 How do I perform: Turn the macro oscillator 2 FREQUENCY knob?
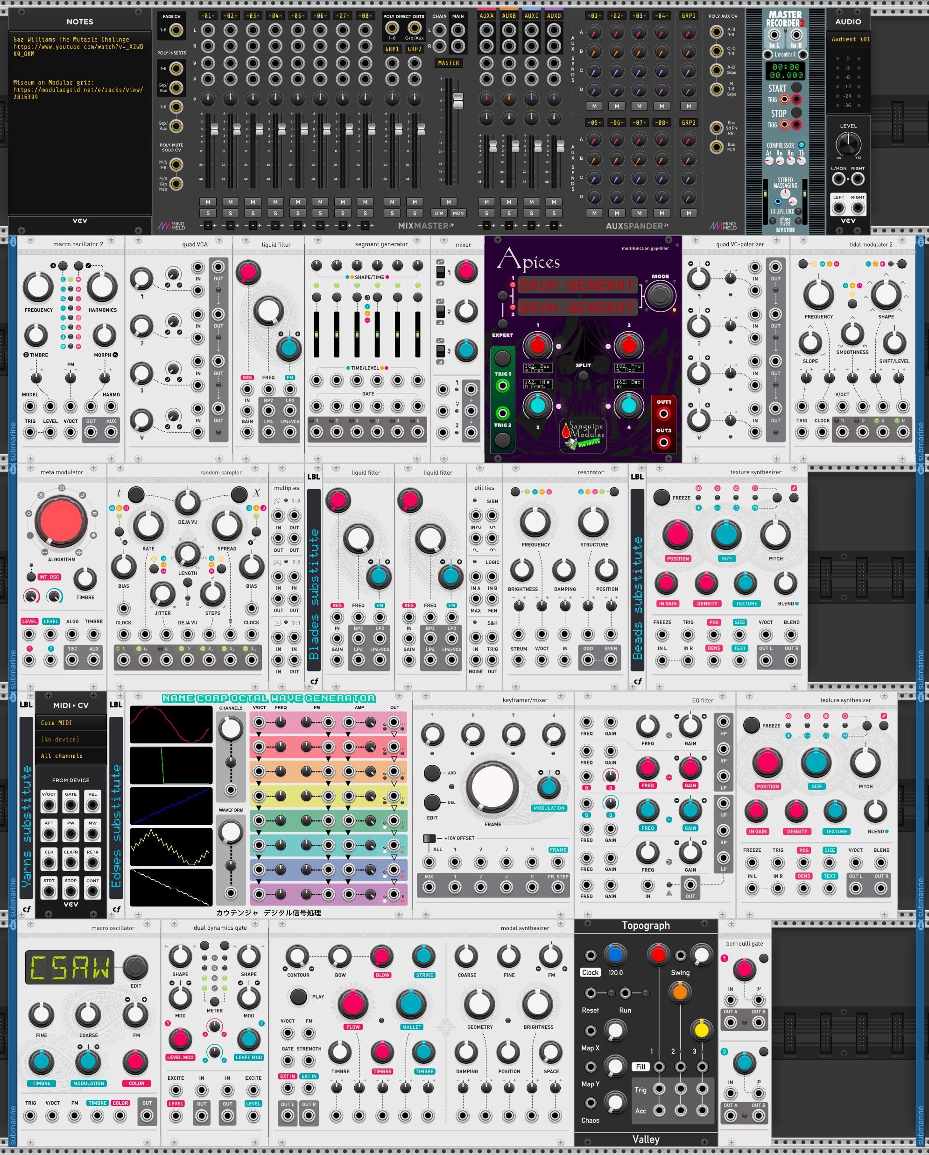pos(38,286)
